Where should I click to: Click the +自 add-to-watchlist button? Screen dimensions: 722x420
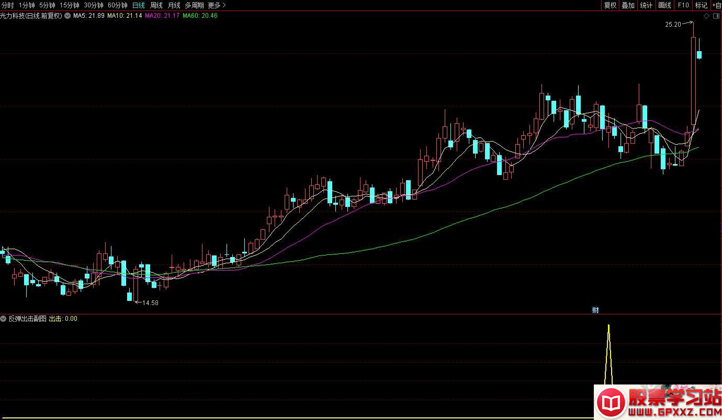click(716, 5)
